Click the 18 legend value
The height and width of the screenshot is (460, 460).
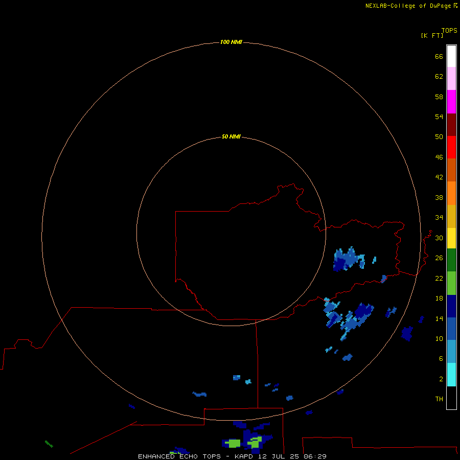tap(439, 298)
